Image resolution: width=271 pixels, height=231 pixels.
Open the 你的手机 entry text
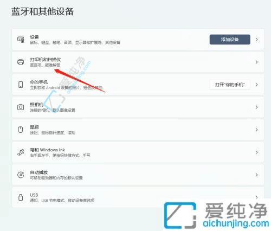(39, 82)
